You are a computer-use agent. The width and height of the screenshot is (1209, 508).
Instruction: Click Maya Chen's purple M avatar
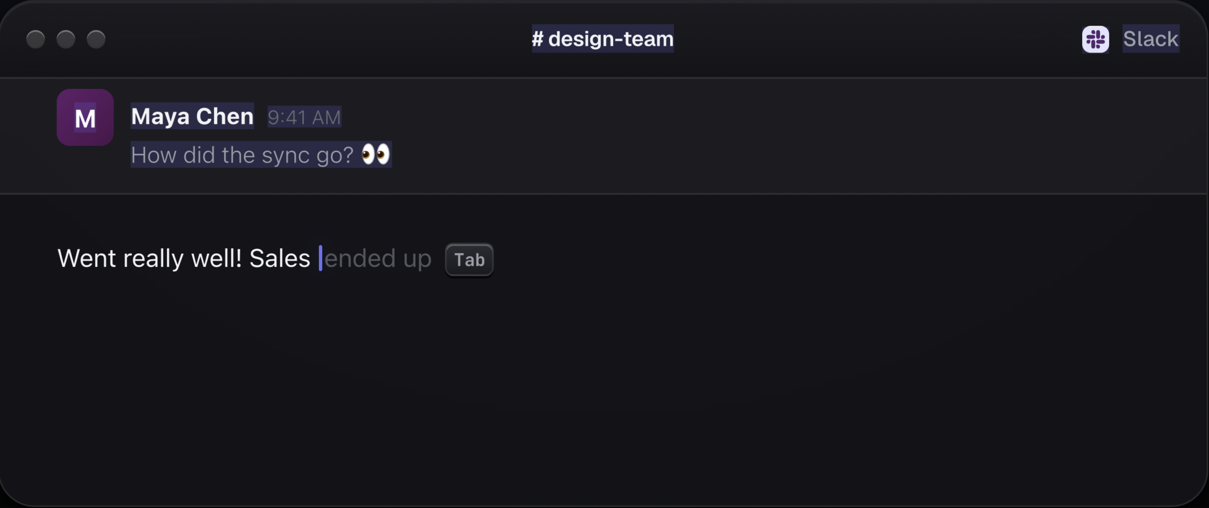85,117
